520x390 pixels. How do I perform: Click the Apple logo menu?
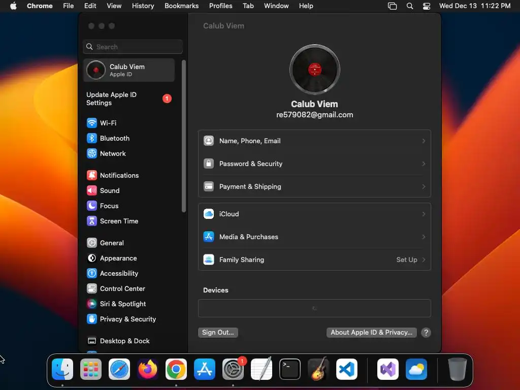(x=13, y=6)
